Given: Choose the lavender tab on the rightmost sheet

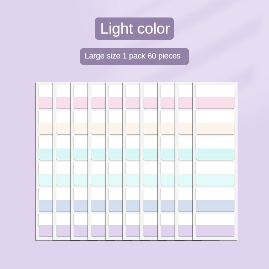Looking at the screenshot, I should point(215,231).
